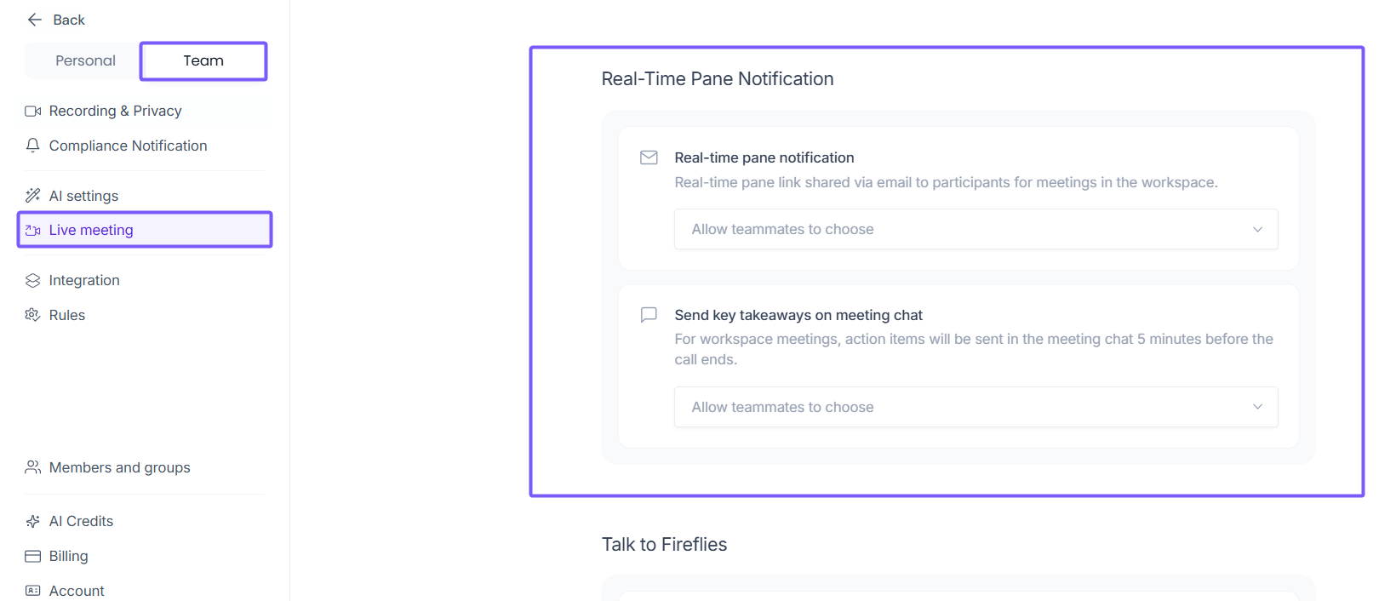Click the Recording & Privacy camera icon

33,112
